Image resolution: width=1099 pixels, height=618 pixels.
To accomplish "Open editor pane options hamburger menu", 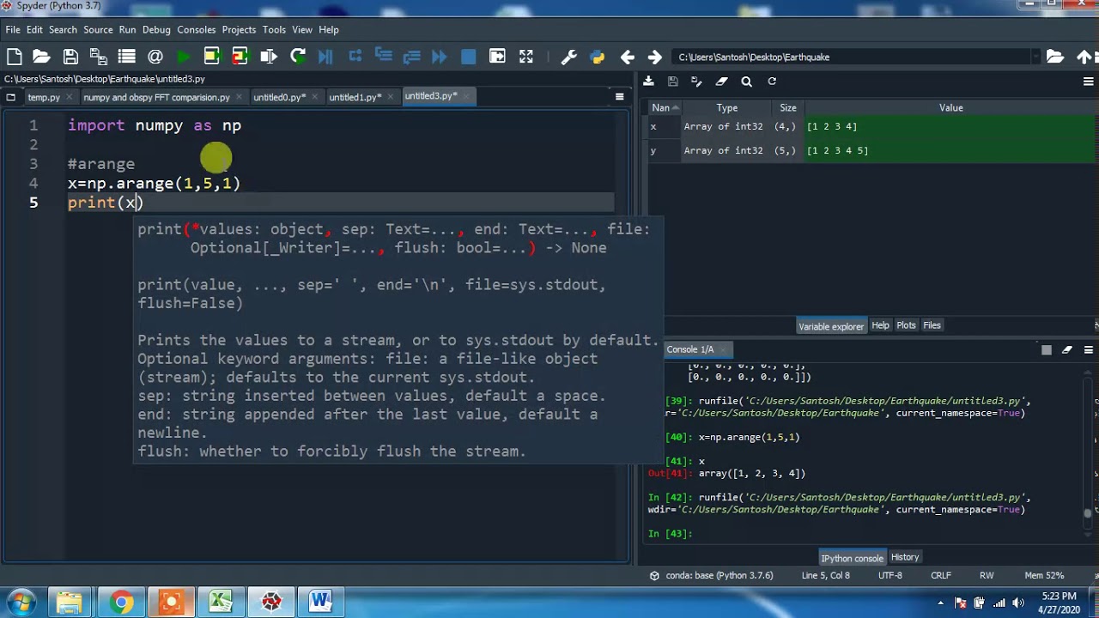I will (x=619, y=96).
